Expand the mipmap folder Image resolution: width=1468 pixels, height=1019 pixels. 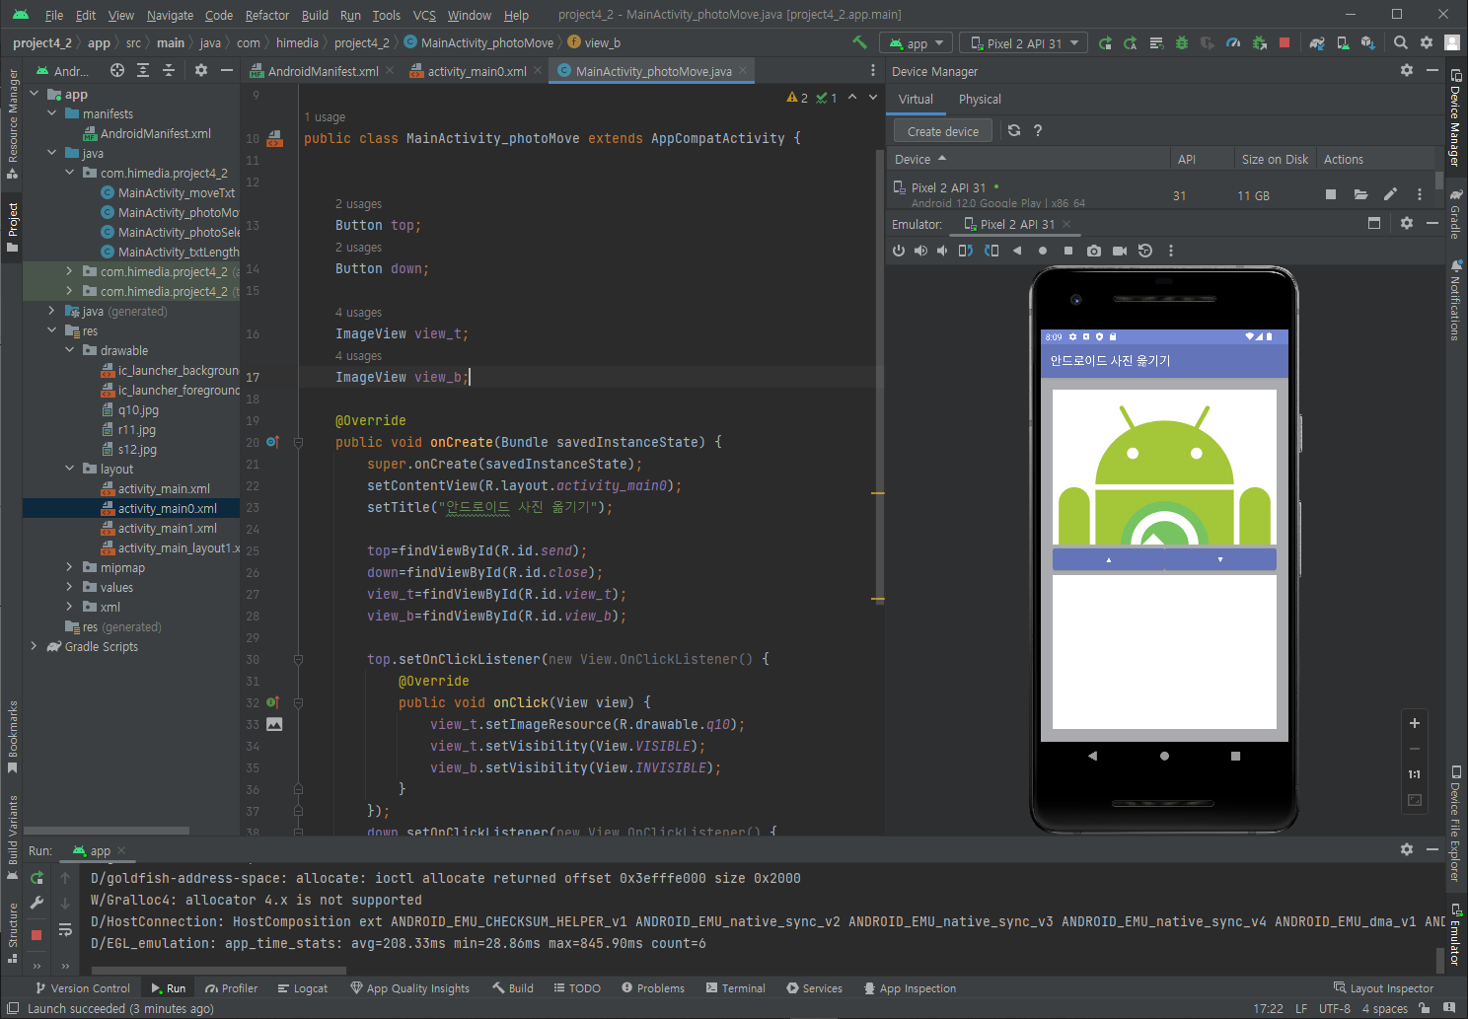pos(70,567)
